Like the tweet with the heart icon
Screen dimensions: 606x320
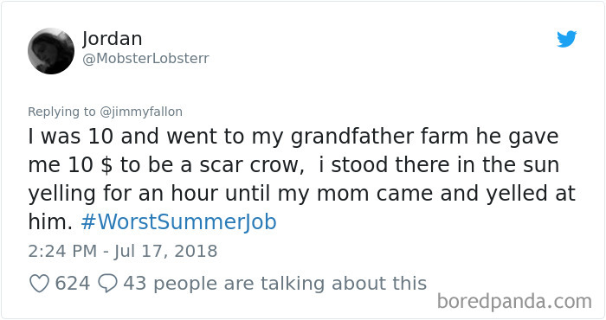(x=40, y=284)
